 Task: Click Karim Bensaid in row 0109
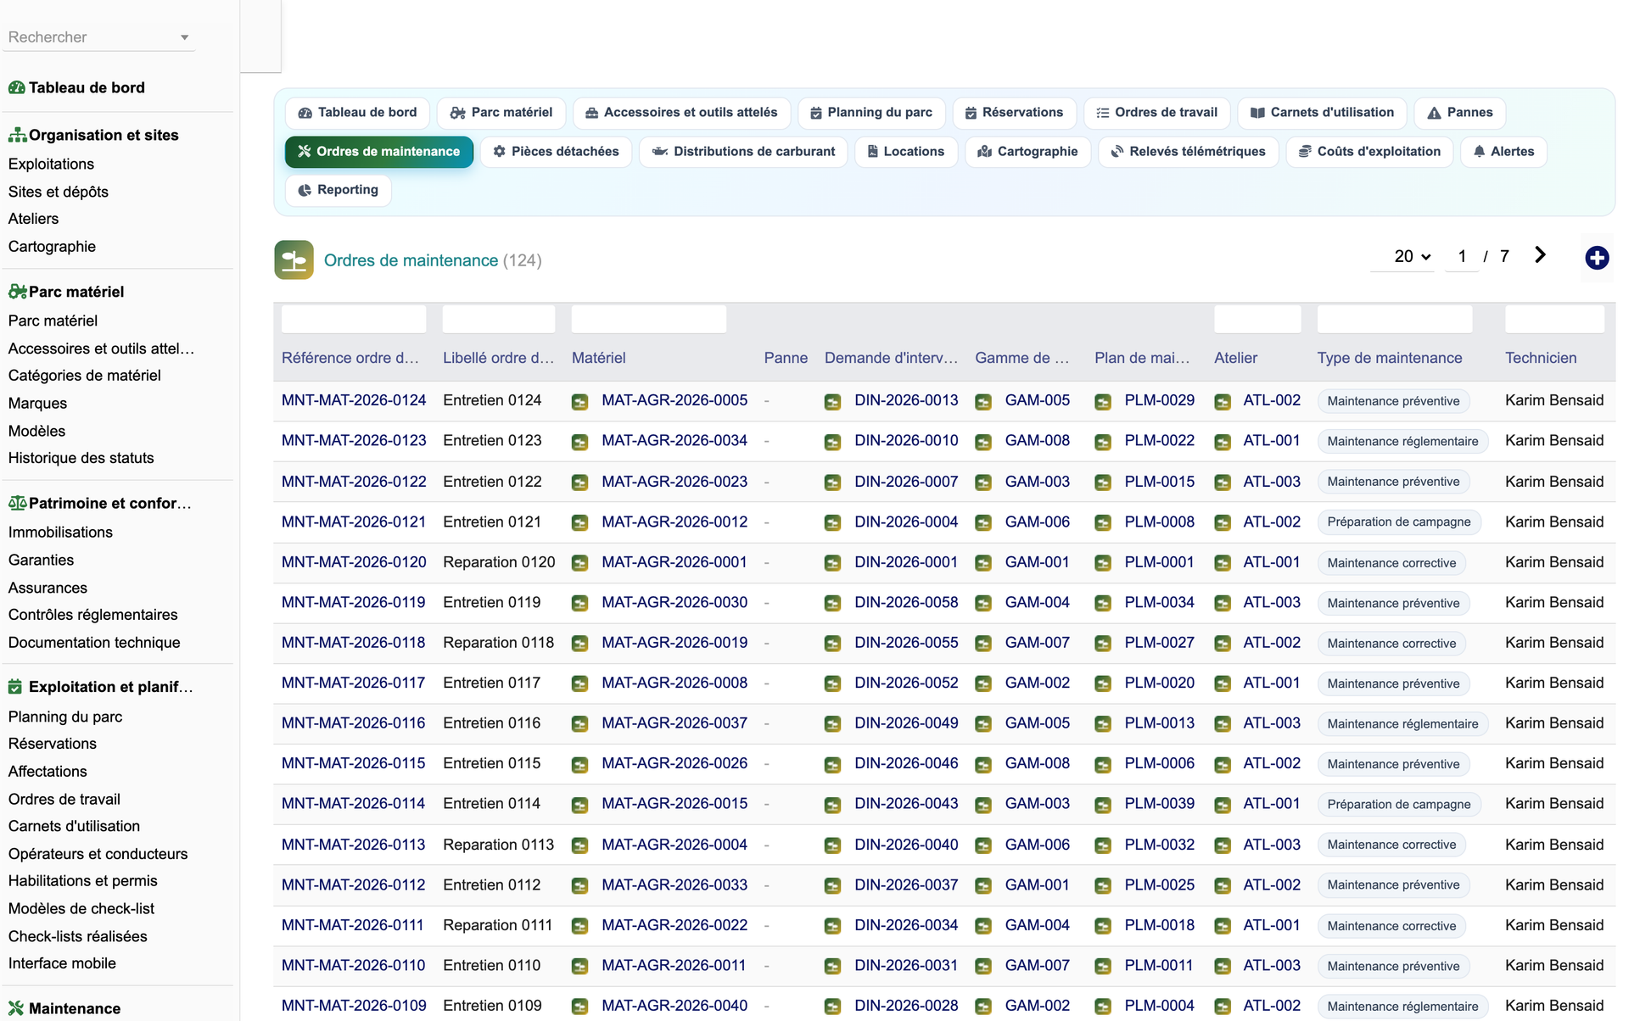click(1554, 1006)
